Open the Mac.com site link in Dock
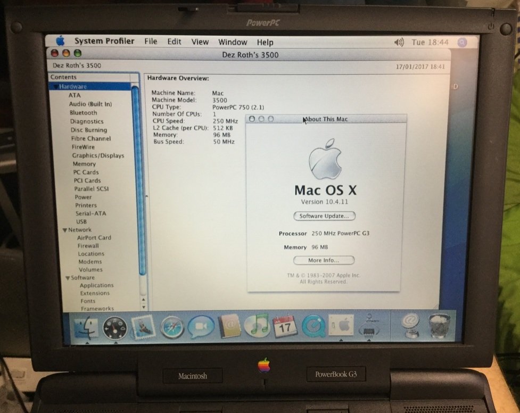This screenshot has width=520, height=413. (411, 325)
